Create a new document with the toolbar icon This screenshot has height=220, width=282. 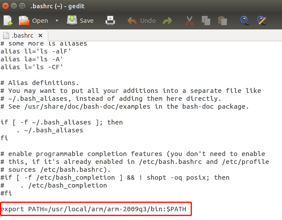coord(8,21)
